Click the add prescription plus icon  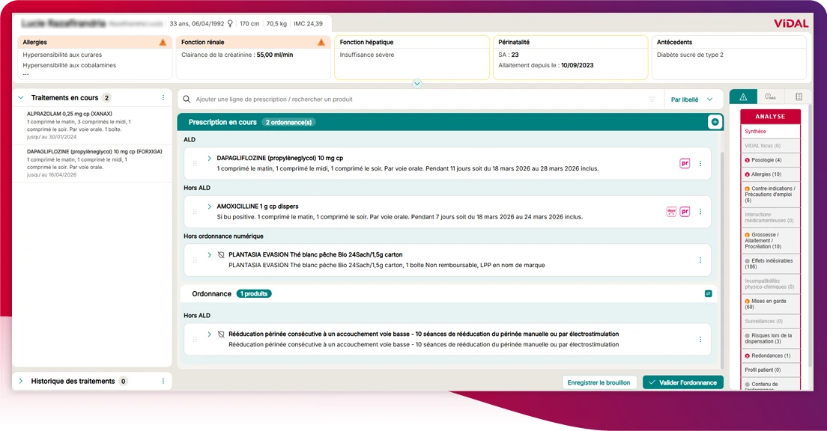tap(715, 122)
